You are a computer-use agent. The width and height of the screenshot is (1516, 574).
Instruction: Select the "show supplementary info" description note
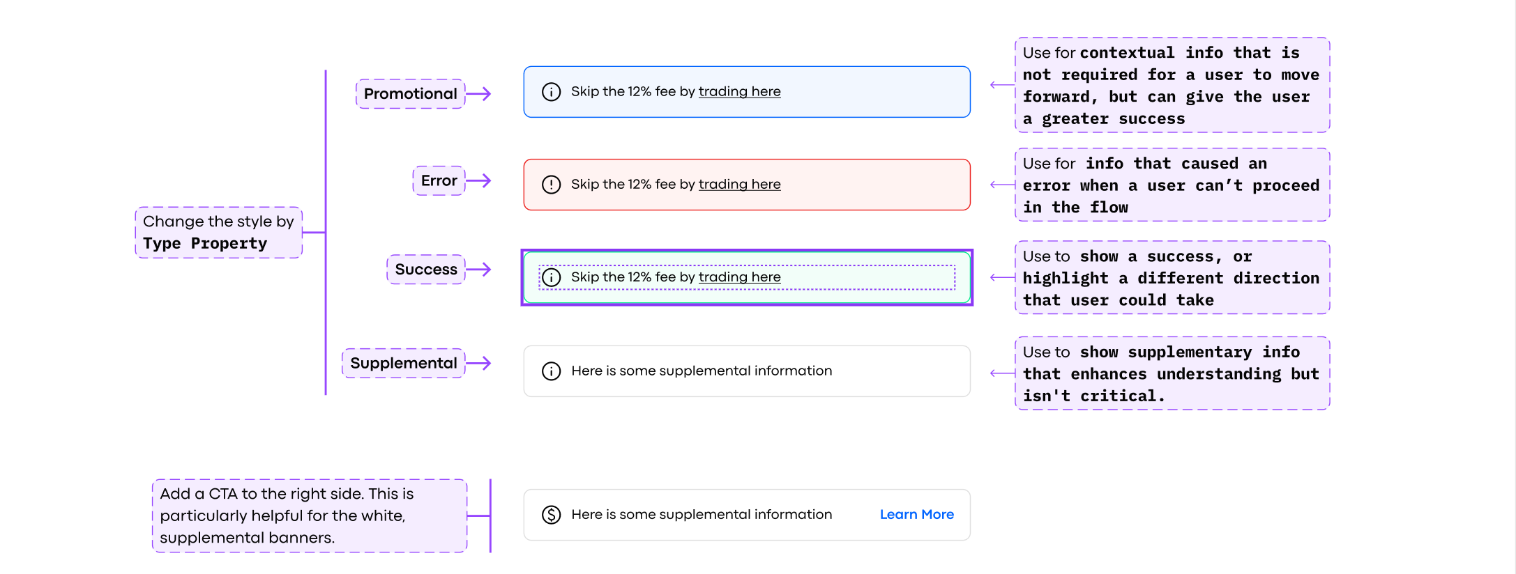(x=1172, y=373)
